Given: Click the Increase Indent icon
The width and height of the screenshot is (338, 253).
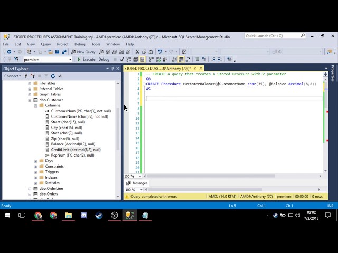Looking at the screenshot, I should pos(220,60).
